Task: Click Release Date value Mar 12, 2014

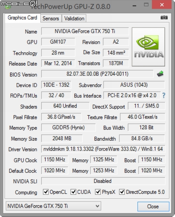Action: [58, 63]
